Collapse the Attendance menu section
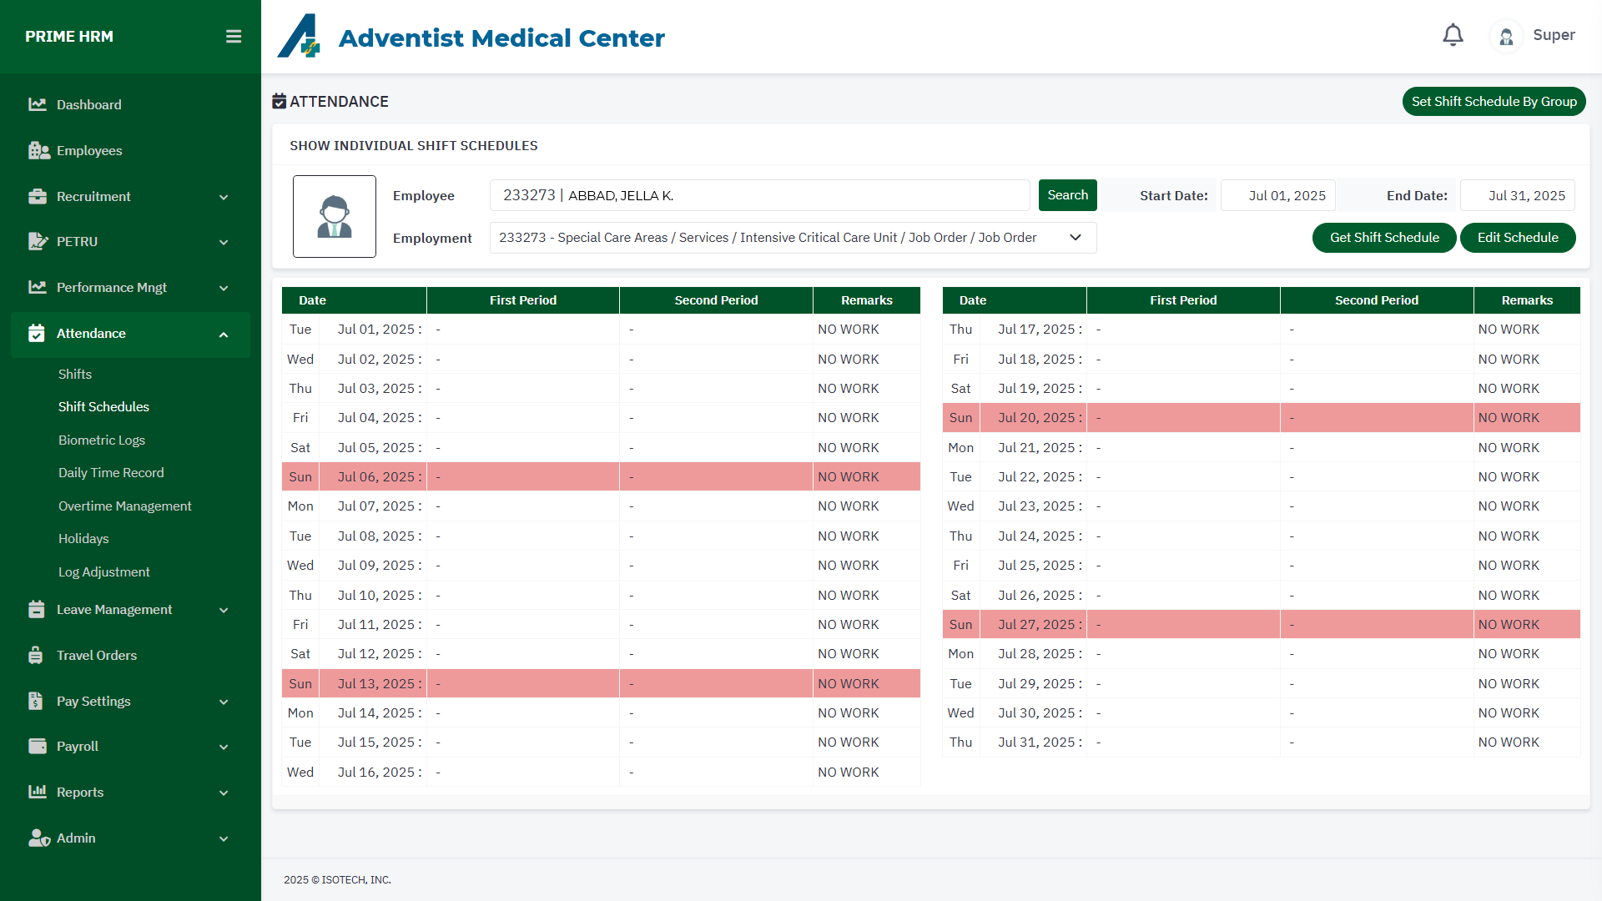 224,335
